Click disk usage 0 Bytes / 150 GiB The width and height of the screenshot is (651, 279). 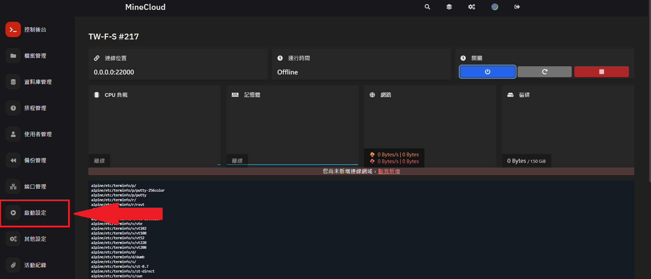pyautogui.click(x=526, y=161)
